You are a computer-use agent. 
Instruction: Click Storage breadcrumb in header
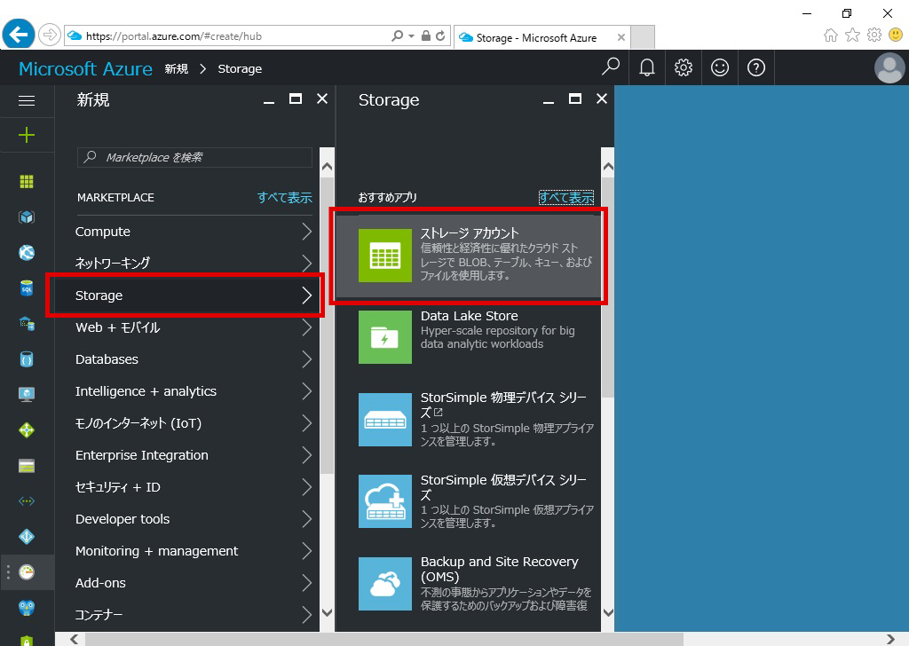coord(240,69)
